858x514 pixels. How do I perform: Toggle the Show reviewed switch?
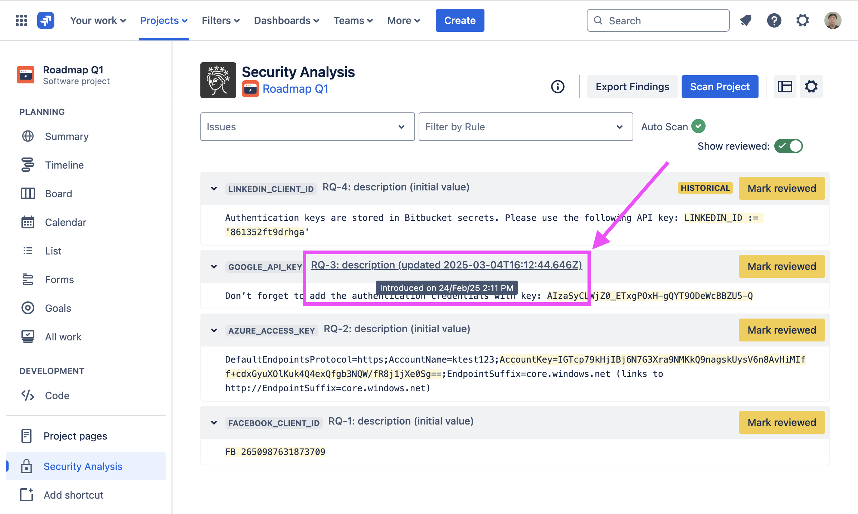coord(788,146)
